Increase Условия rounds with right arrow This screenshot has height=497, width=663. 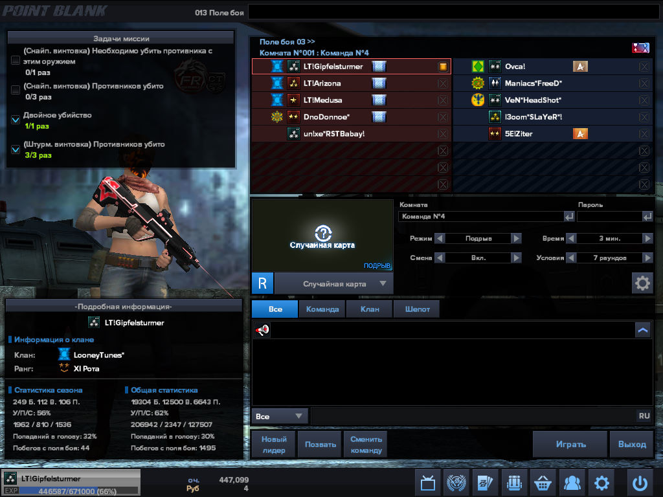click(x=647, y=258)
